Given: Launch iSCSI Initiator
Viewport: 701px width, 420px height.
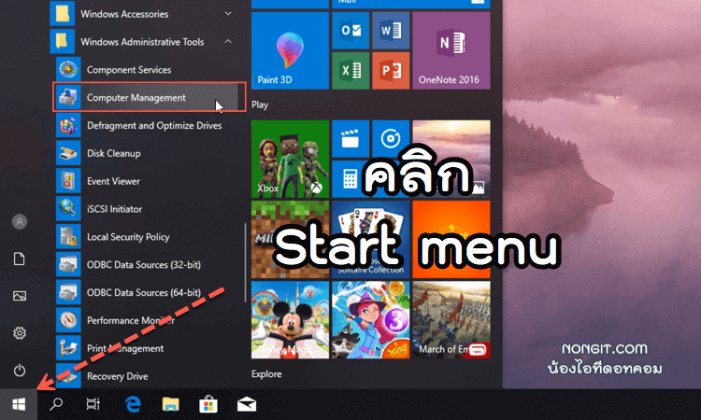Looking at the screenshot, I should coord(148,209).
